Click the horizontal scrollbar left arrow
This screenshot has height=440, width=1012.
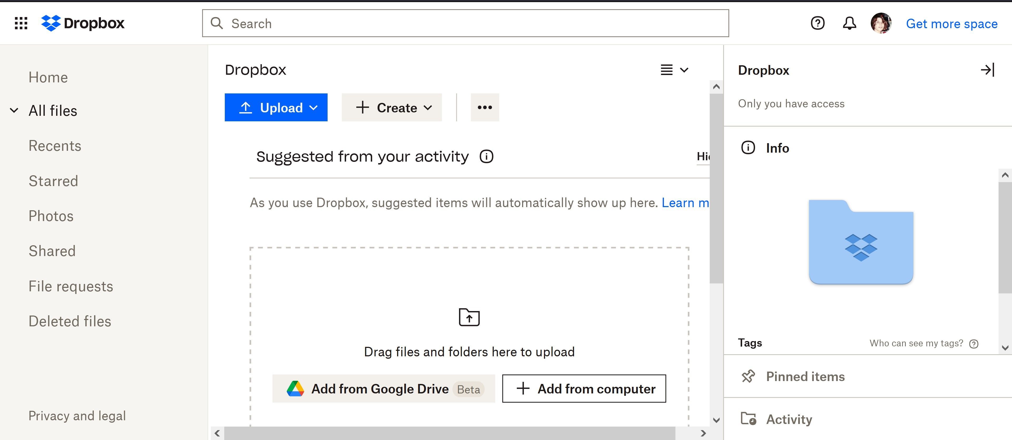[217, 433]
